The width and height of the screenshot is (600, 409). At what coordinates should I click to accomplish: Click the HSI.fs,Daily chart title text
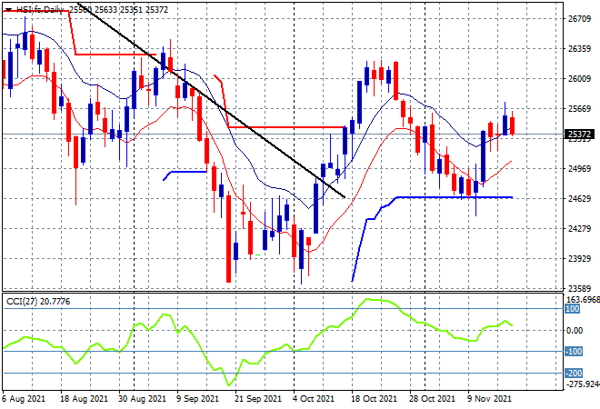(x=40, y=10)
